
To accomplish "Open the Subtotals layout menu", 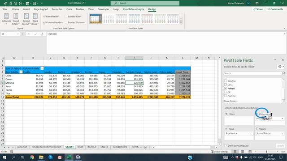I will point(6,19).
